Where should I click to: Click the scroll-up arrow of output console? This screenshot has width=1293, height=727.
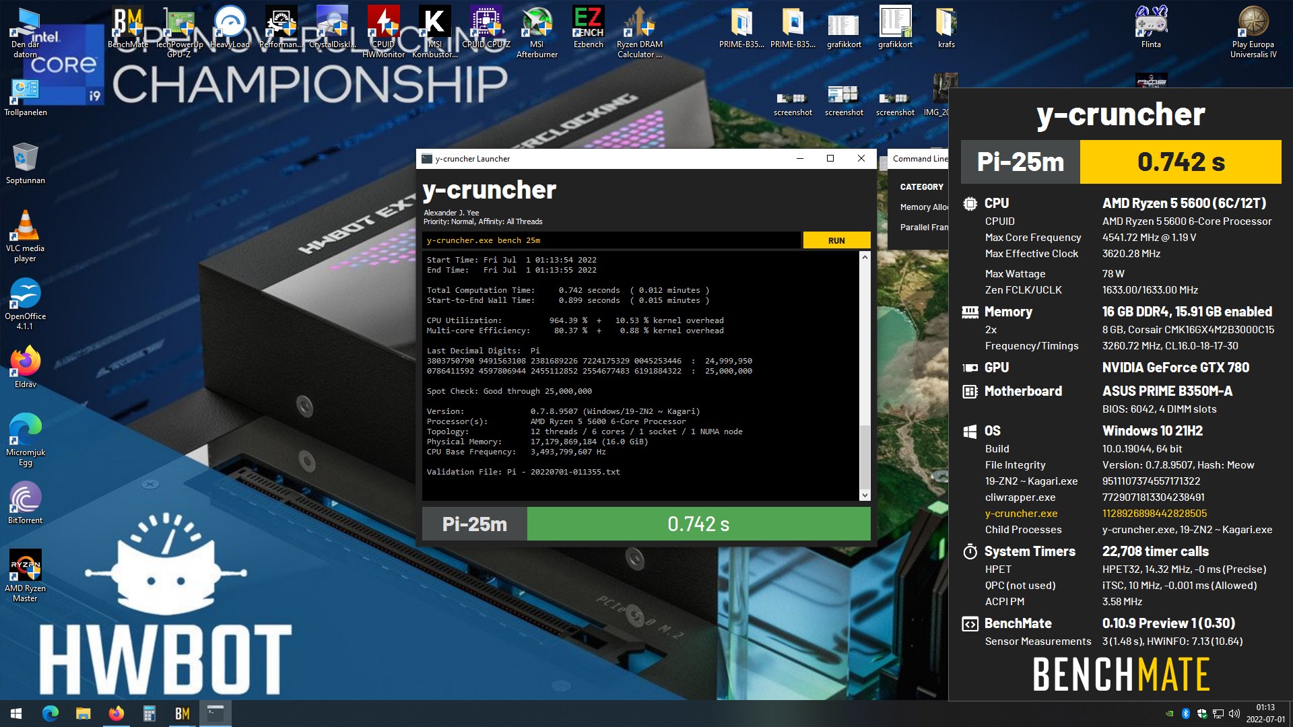pyautogui.click(x=865, y=257)
